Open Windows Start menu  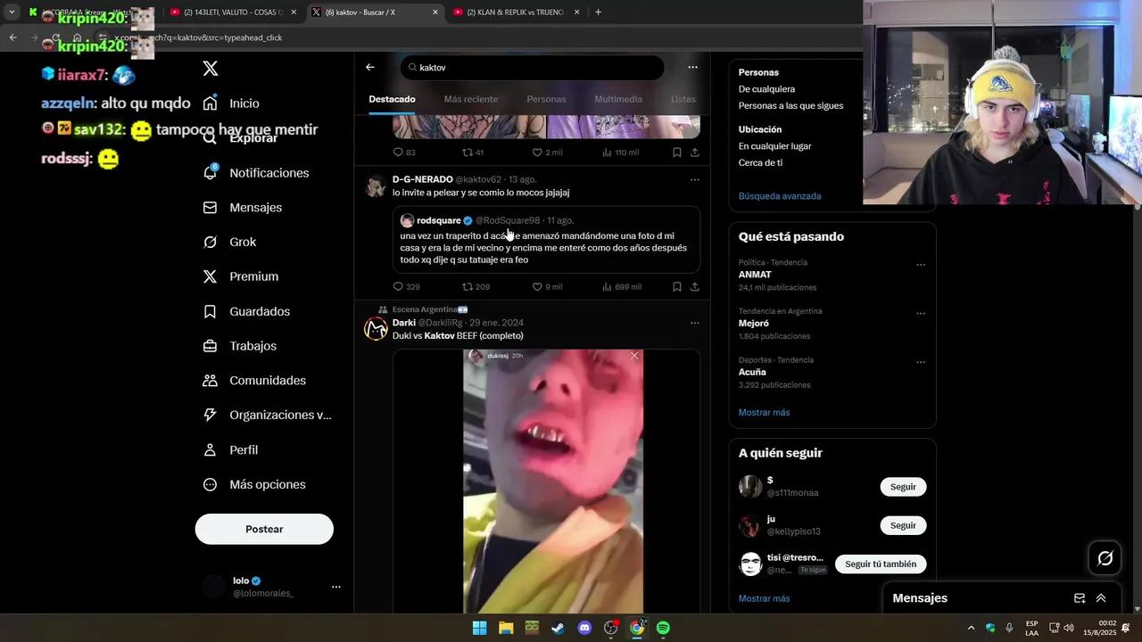coord(479,628)
